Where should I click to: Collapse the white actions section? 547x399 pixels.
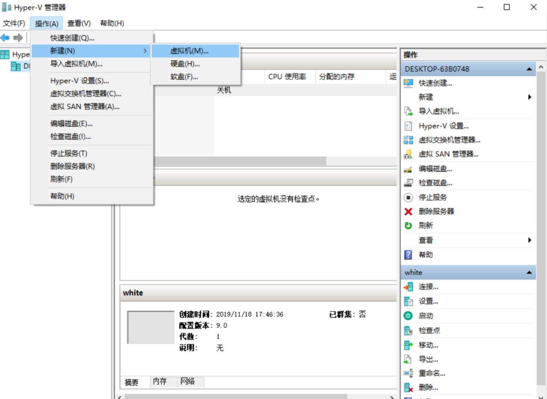[529, 273]
